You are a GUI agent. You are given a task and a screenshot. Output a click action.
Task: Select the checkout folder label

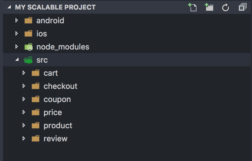click(x=60, y=86)
